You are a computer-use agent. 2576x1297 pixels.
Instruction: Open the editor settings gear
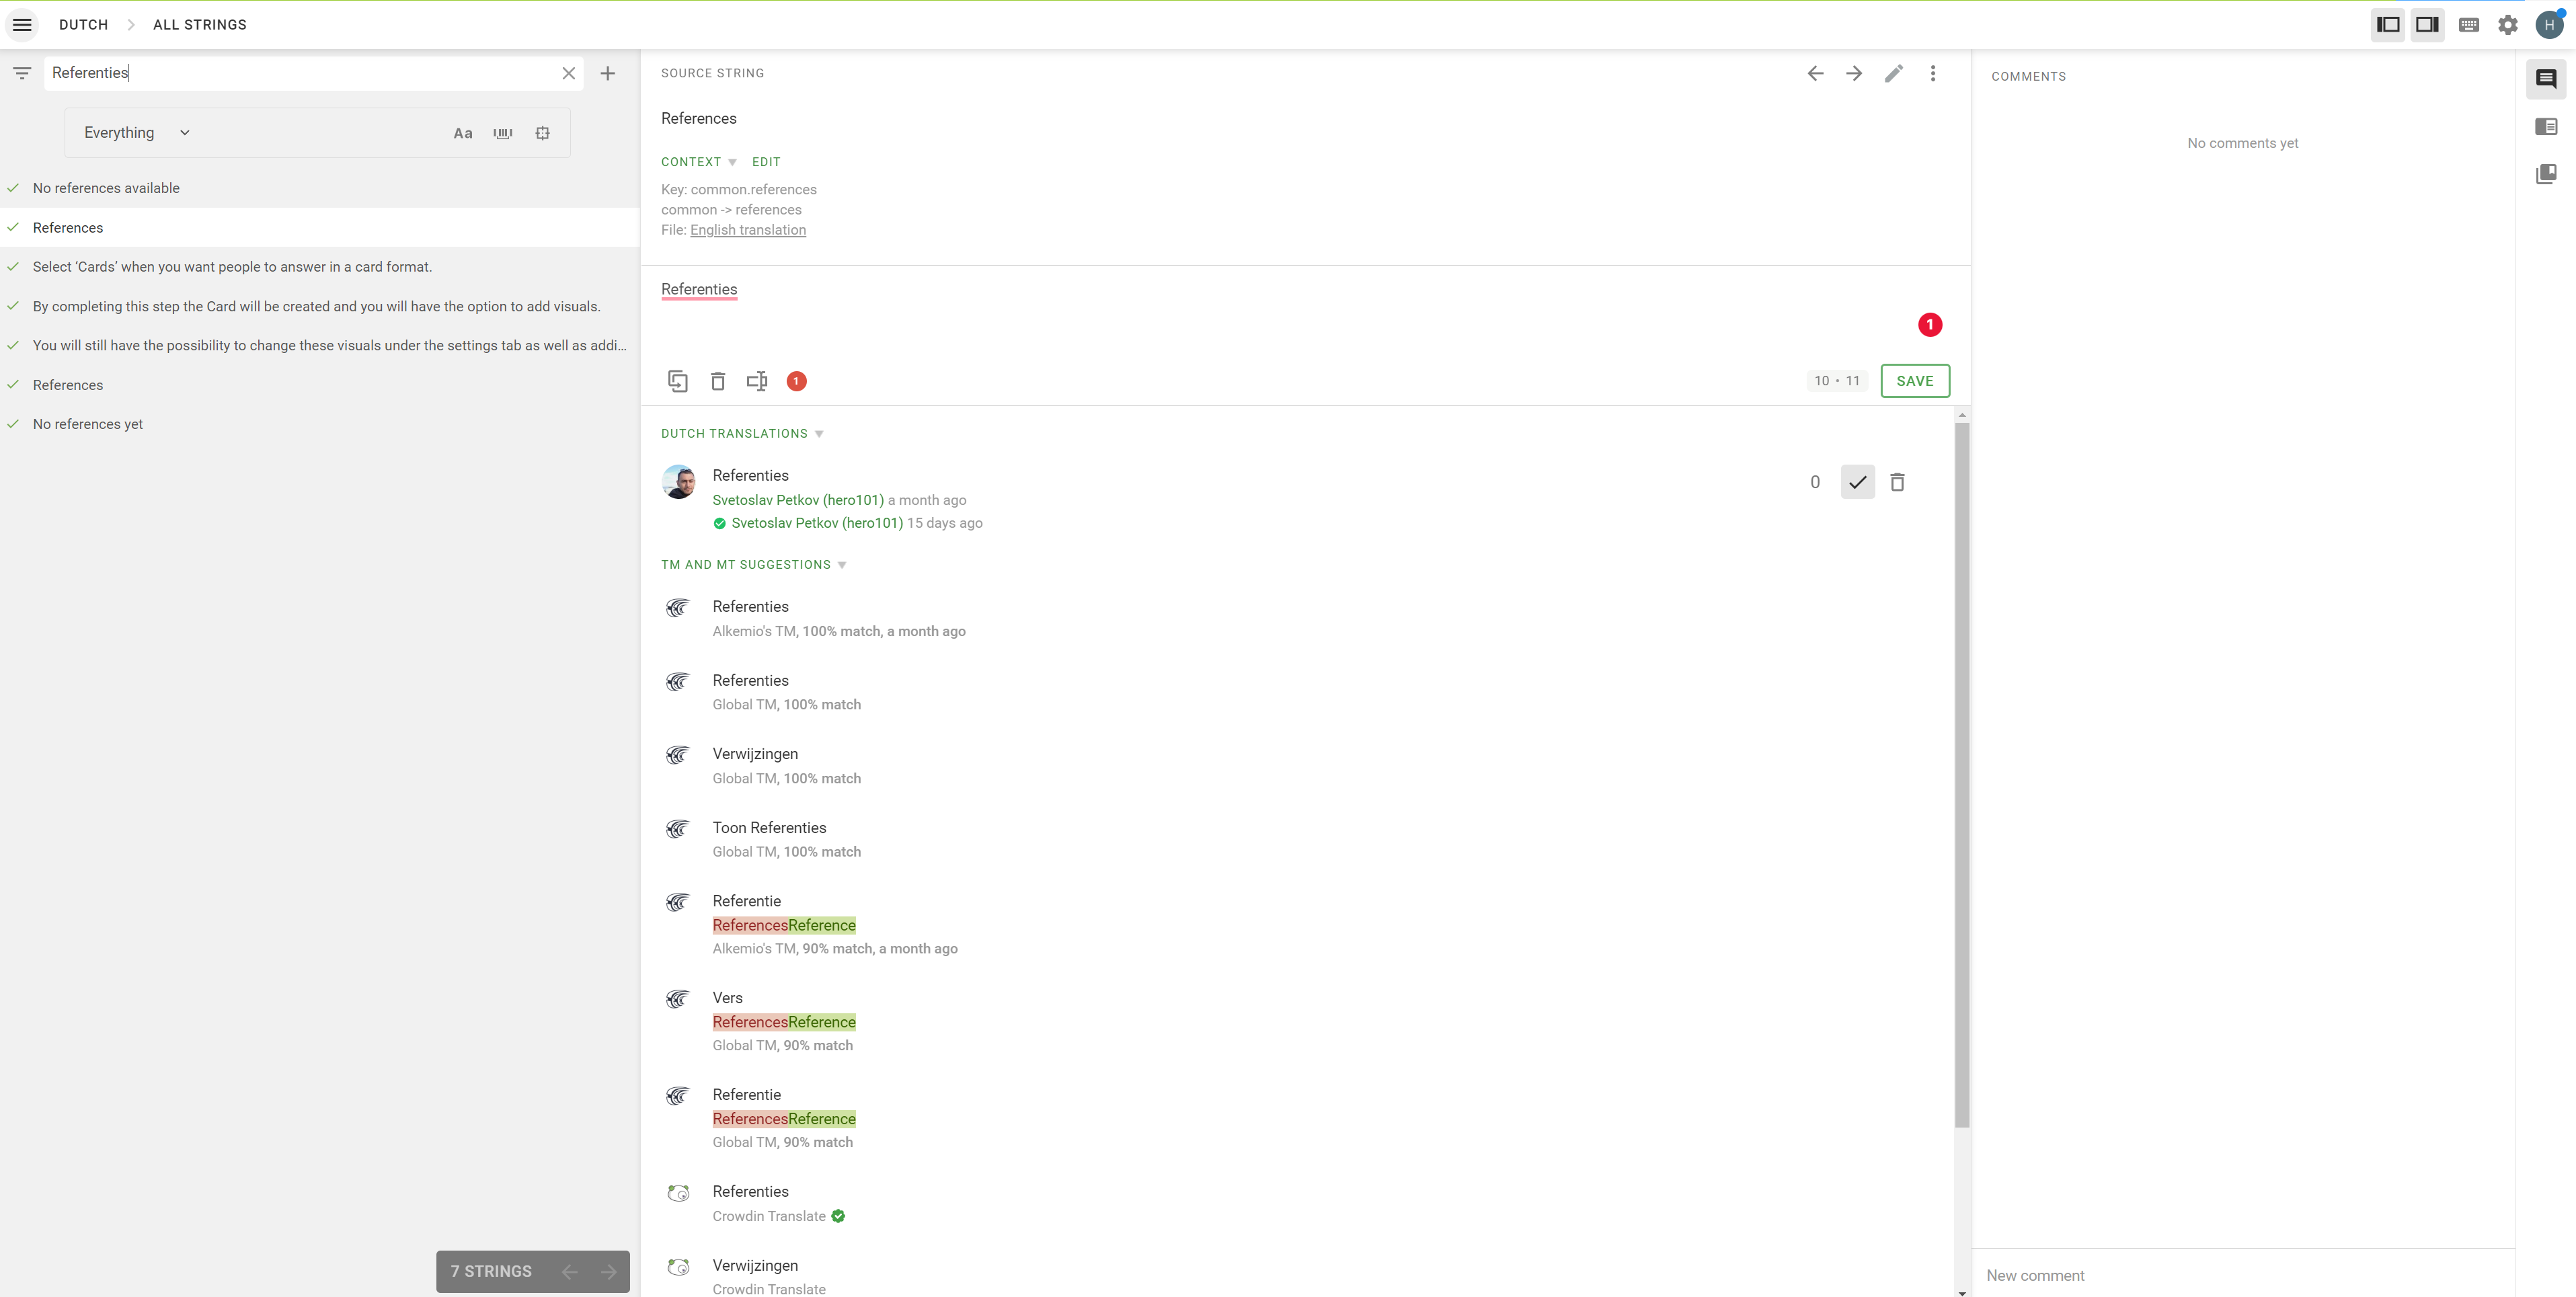tap(2508, 25)
